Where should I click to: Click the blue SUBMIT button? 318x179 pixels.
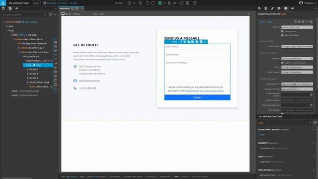(x=197, y=97)
